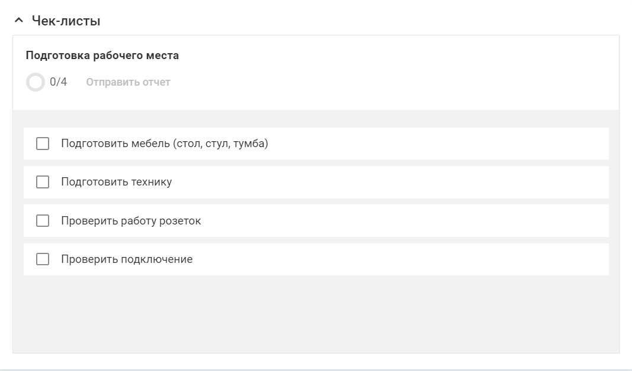Click the empty right side of the Подготовить технику row
The width and height of the screenshot is (632, 371).
[444, 182]
